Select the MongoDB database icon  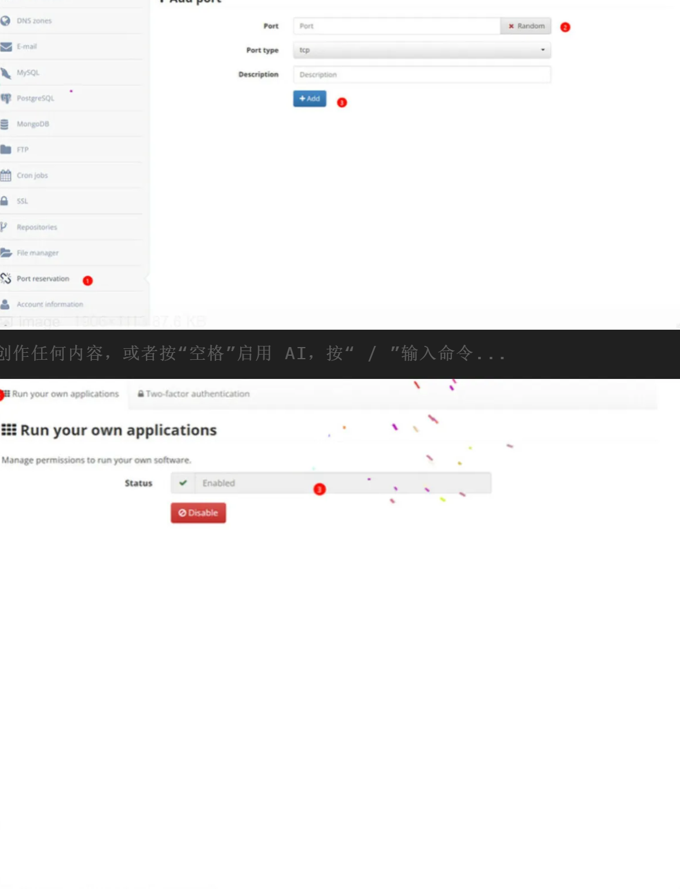5,124
